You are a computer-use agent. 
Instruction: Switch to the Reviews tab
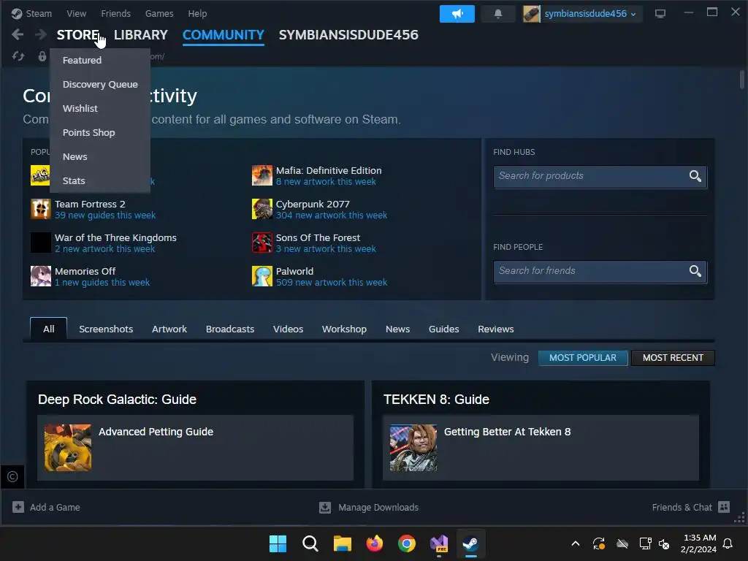(x=496, y=329)
